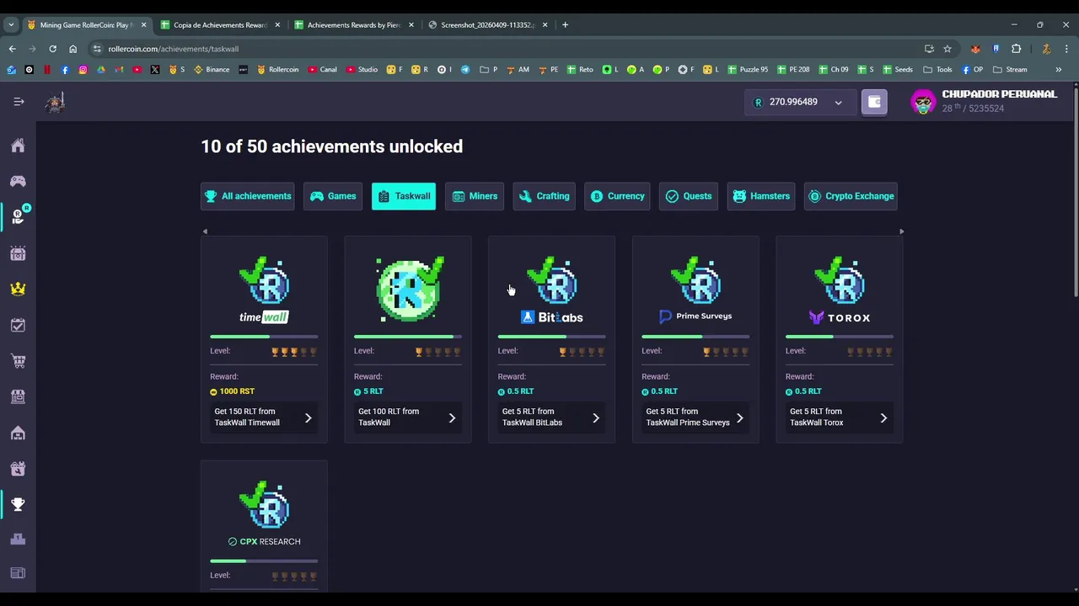Click the address bar URL field
The height and width of the screenshot is (606, 1079).
[x=506, y=49]
